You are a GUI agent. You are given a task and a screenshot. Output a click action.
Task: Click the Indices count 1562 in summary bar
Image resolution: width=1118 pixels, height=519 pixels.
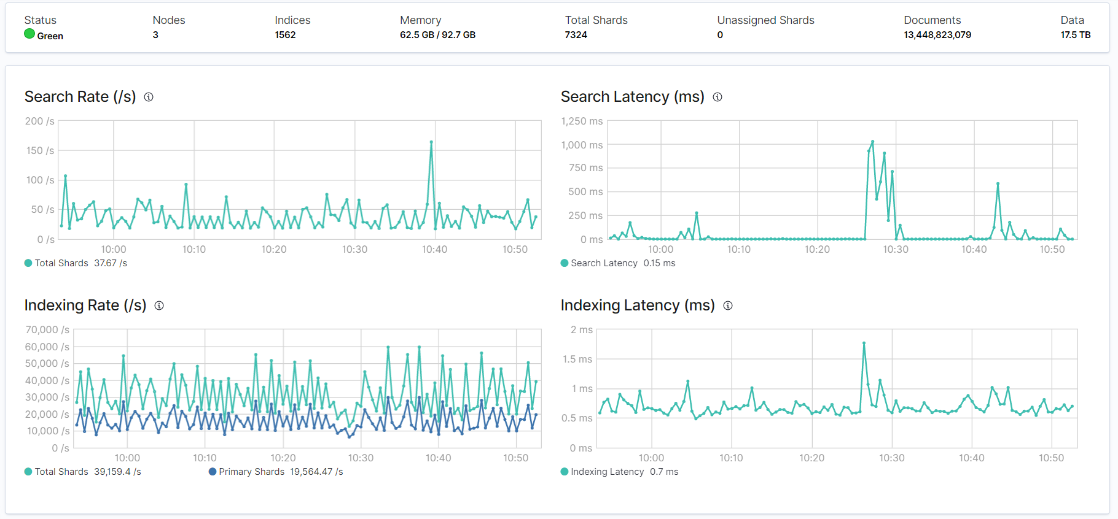pos(285,35)
